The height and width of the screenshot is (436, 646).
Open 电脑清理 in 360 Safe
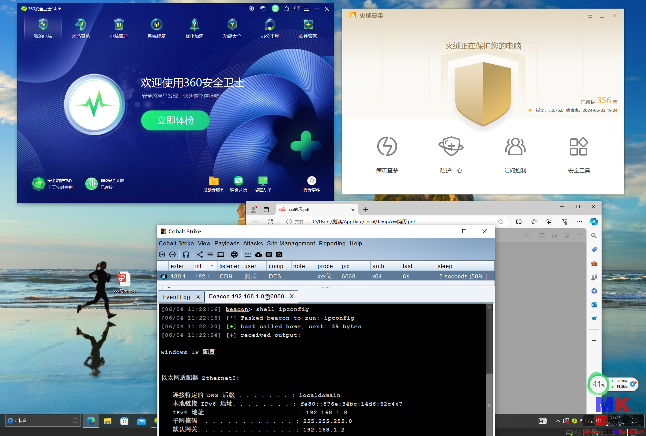coord(119,28)
